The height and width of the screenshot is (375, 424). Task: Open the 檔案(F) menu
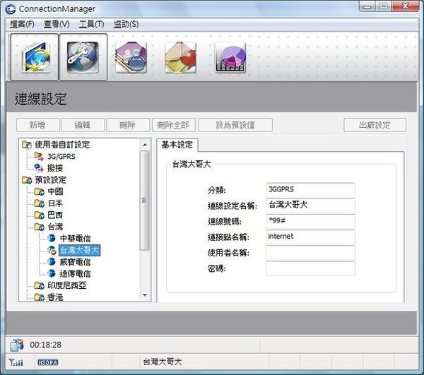point(22,24)
